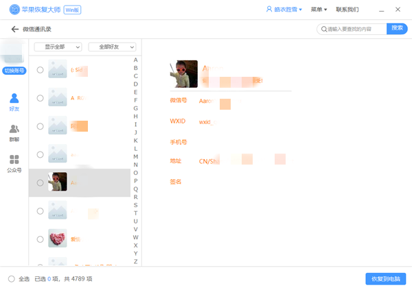Click the 签名 label in details
Viewport: 412px width, 288px height.
(176, 182)
